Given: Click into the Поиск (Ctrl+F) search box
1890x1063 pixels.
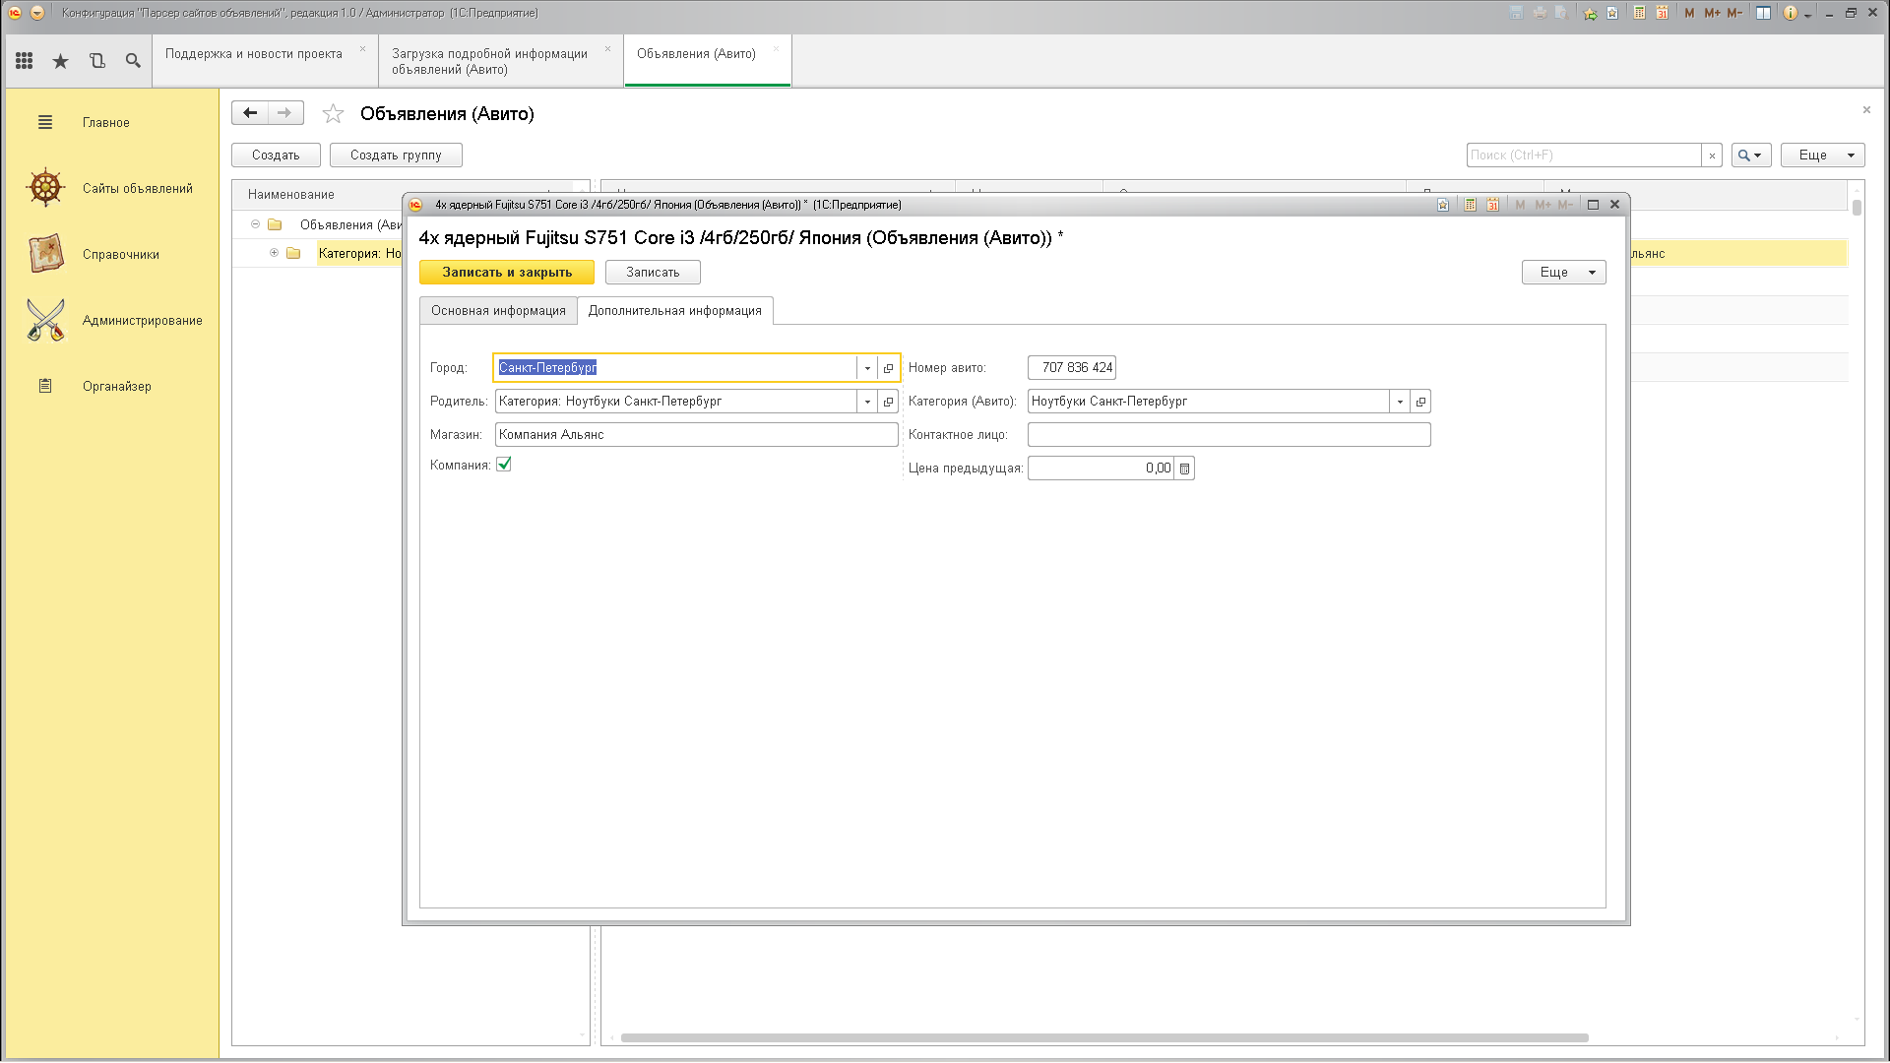Looking at the screenshot, I should coord(1584,156).
